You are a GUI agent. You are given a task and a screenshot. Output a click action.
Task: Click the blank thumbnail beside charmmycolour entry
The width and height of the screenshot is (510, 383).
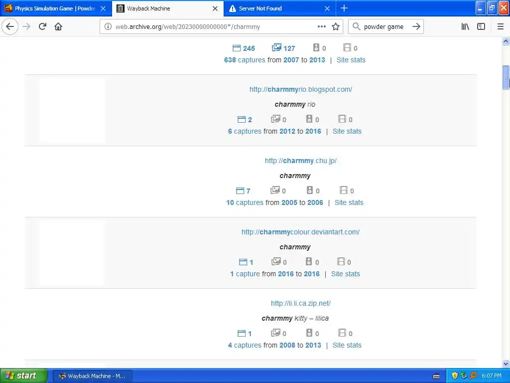tap(72, 253)
